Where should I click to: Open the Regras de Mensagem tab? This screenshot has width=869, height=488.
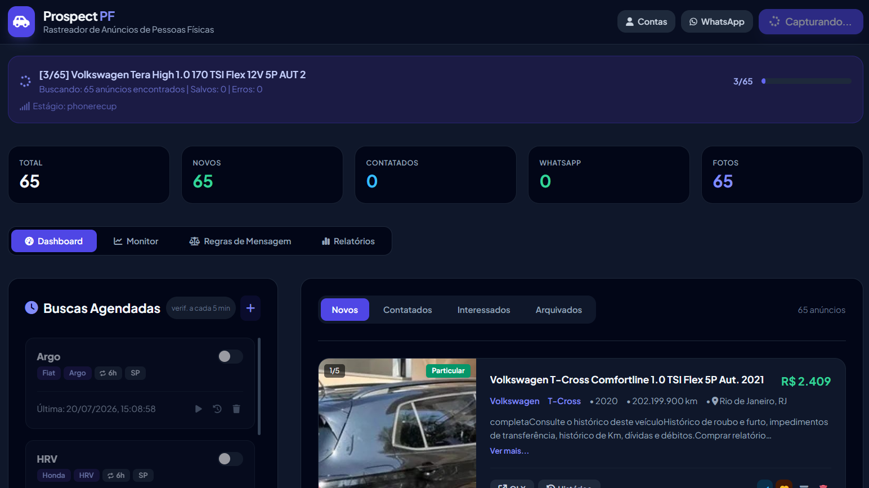(x=240, y=241)
